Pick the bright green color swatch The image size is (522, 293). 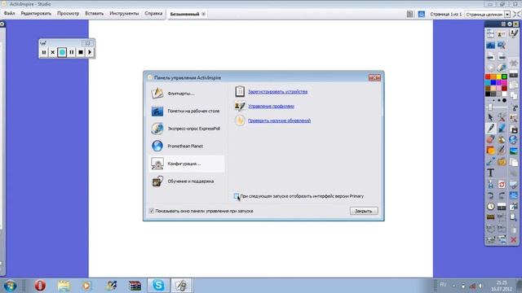click(504, 77)
